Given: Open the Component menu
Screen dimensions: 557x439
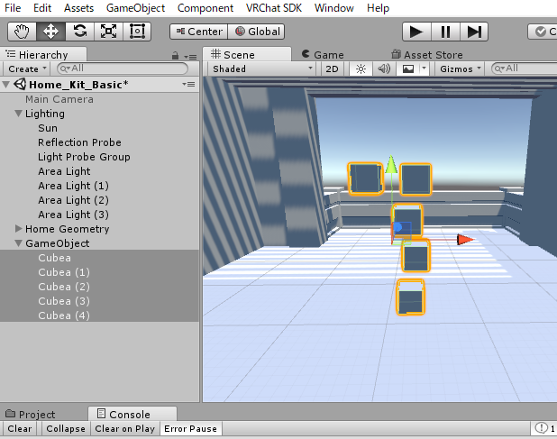Looking at the screenshot, I should pyautogui.click(x=205, y=8).
